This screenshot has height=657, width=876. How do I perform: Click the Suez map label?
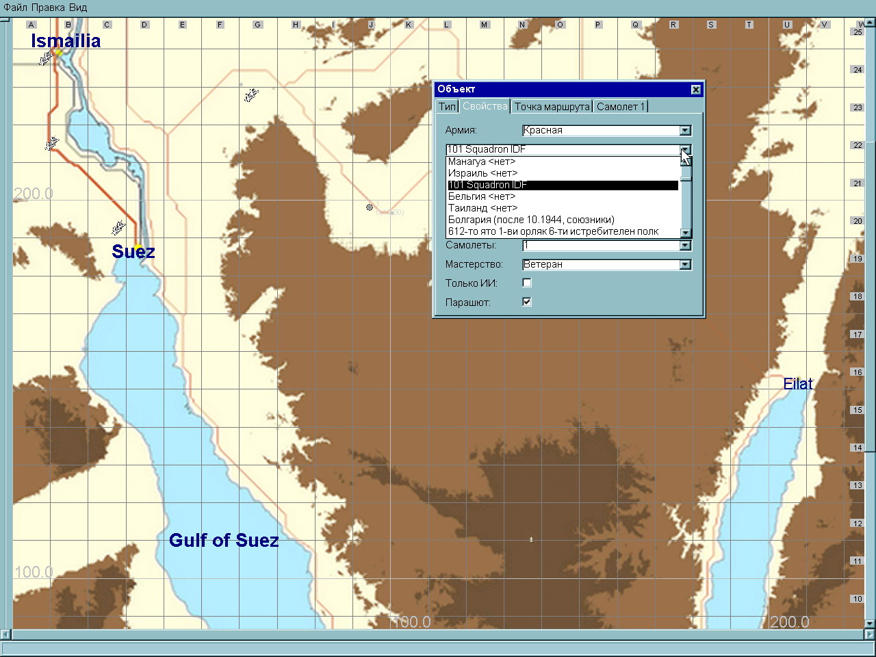click(x=133, y=252)
